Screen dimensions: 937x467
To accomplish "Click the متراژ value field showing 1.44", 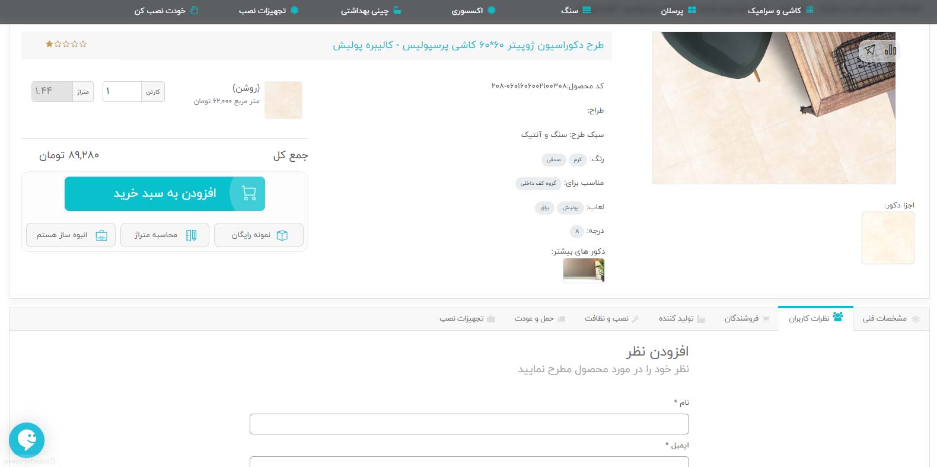I will 52,92.
